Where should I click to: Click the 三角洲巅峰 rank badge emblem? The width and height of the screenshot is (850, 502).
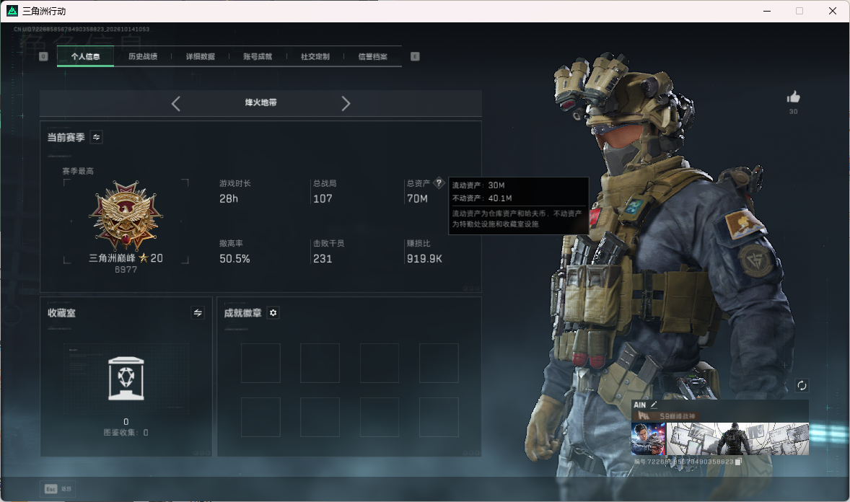pos(126,215)
